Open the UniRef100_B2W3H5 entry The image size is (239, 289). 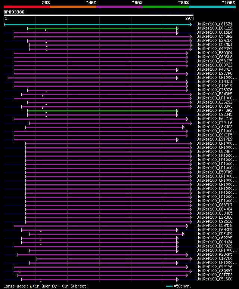[x=214, y=94]
